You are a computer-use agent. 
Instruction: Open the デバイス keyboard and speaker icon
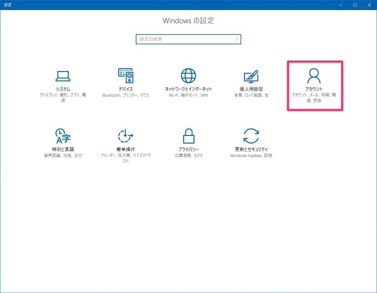click(x=126, y=75)
